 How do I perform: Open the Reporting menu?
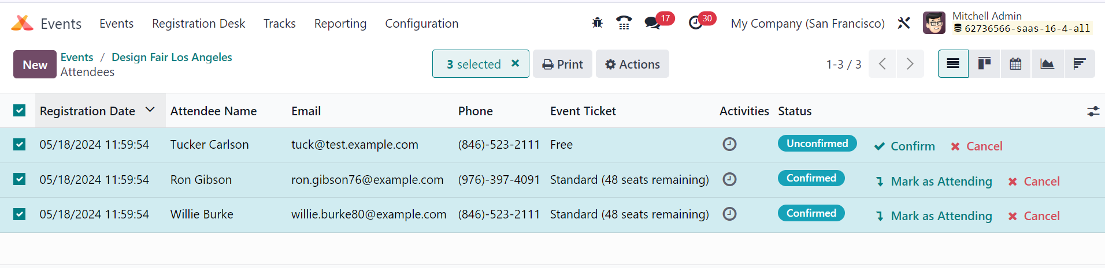coord(340,24)
